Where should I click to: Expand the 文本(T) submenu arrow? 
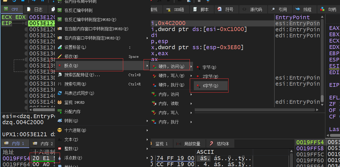147,139
